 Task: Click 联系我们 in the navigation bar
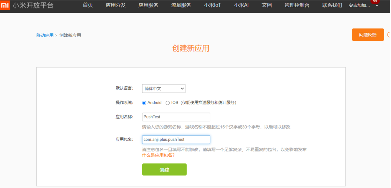point(332,5)
